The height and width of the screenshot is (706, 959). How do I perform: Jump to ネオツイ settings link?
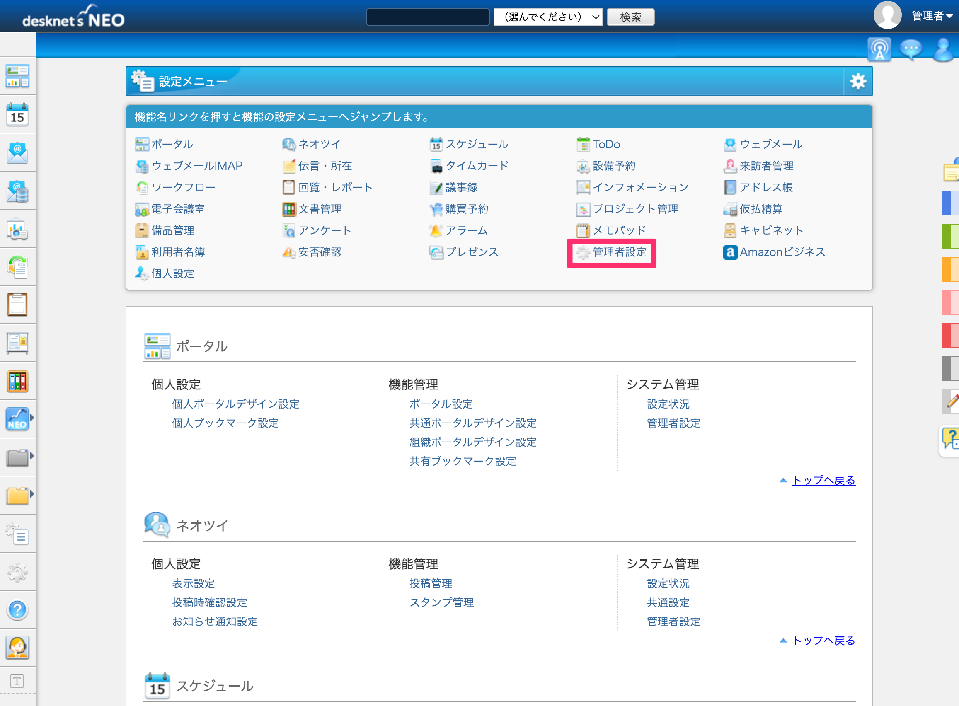(319, 144)
